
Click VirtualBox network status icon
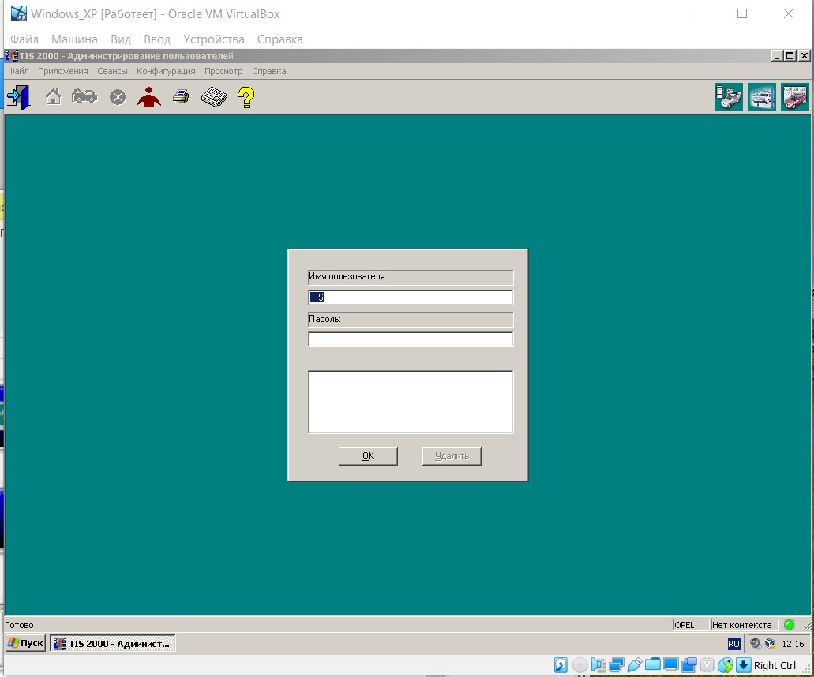(x=616, y=665)
